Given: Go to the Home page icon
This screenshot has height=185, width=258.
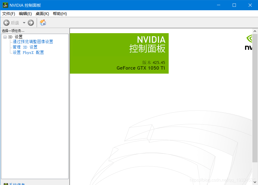Looking at the screenshot, I should point(43,23).
